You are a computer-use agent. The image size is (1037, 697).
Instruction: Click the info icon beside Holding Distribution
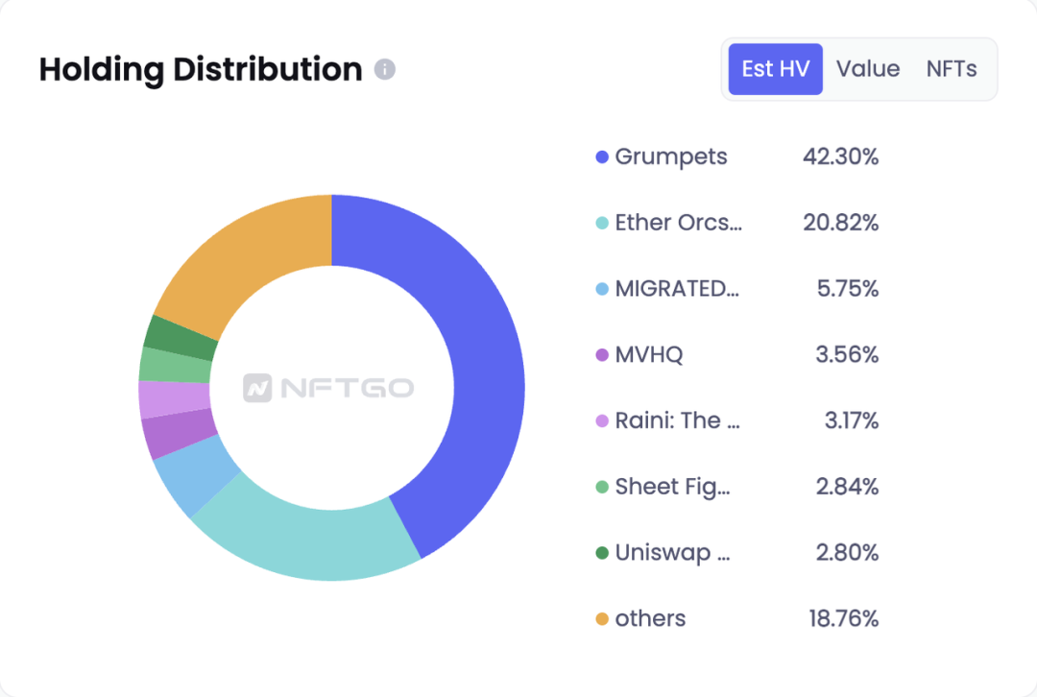385,69
